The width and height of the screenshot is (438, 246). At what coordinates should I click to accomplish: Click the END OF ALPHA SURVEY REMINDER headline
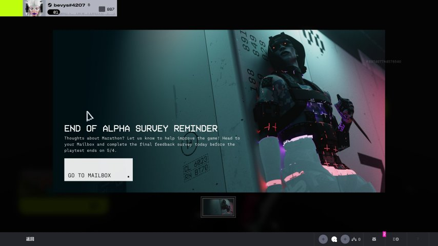pyautogui.click(x=141, y=129)
